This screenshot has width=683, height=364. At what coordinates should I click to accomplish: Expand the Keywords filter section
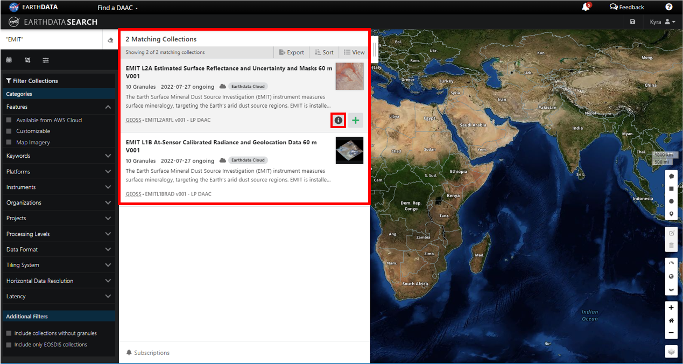pos(58,156)
